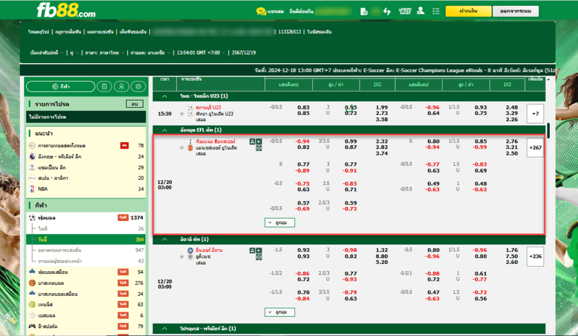Expand ลูกมุม corners under the Inter Milan match
The height and width of the screenshot is (336, 578).
279,312
